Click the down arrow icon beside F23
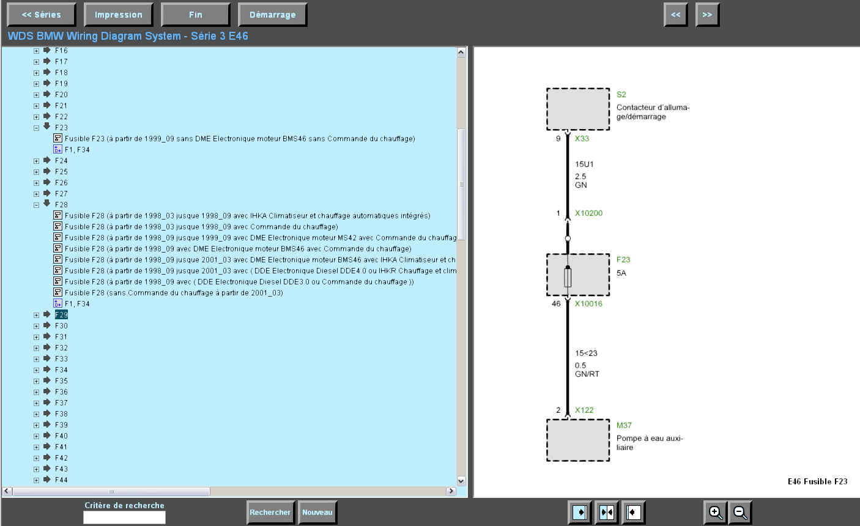The height and width of the screenshot is (526, 860). 47,127
